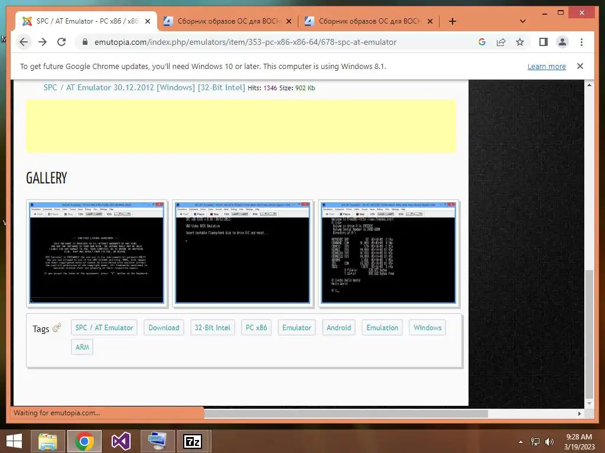The width and height of the screenshot is (605, 453).
Task: Close the second tab, Сборник образов ОС
Action: click(x=288, y=21)
